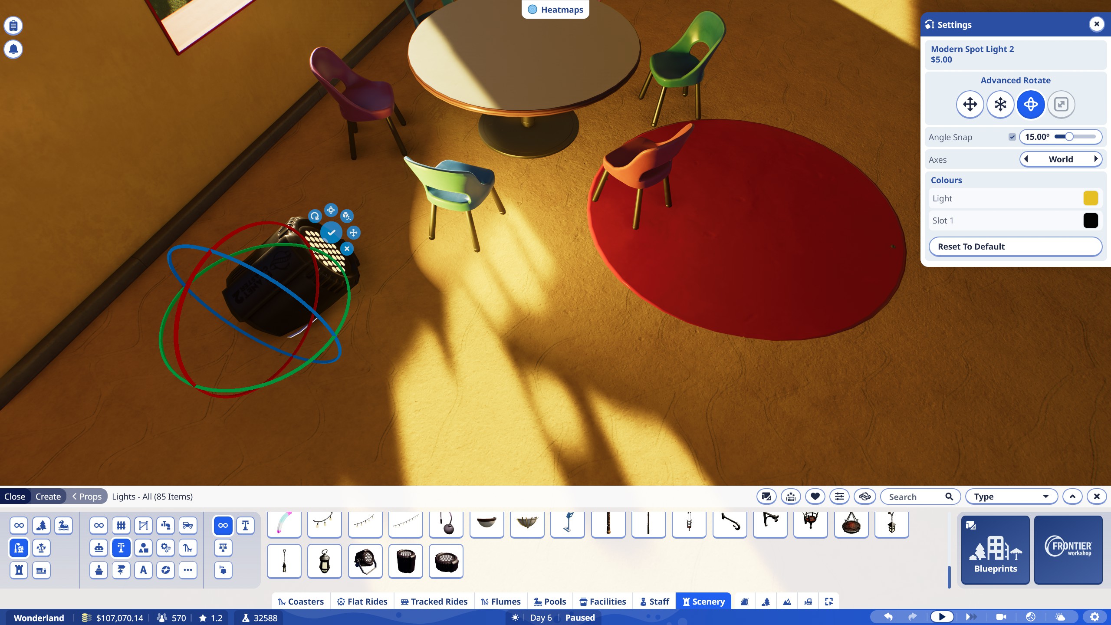Open the Type sort dropdown
The image size is (1111, 625).
pyautogui.click(x=1012, y=497)
